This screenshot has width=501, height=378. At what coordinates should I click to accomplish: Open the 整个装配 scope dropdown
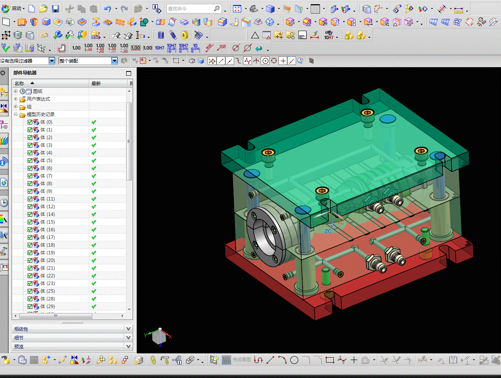[114, 61]
